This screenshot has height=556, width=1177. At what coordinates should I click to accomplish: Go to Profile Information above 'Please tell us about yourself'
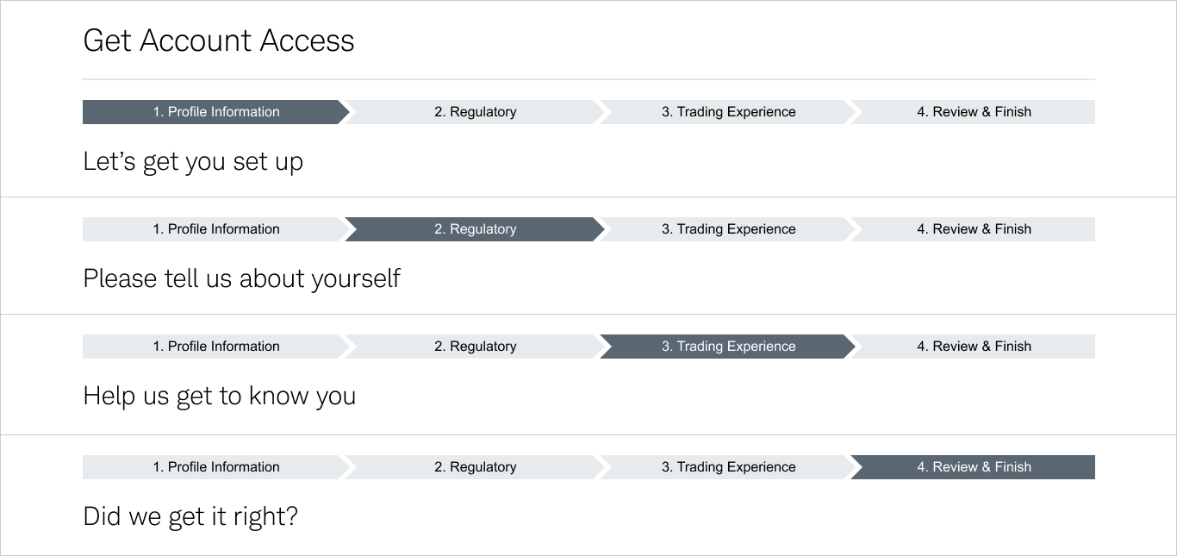(x=215, y=229)
